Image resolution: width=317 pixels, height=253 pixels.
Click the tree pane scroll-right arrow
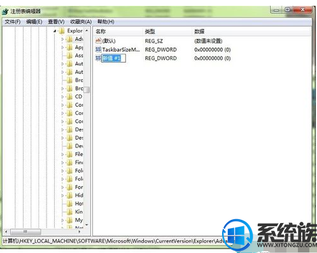coord(80,231)
